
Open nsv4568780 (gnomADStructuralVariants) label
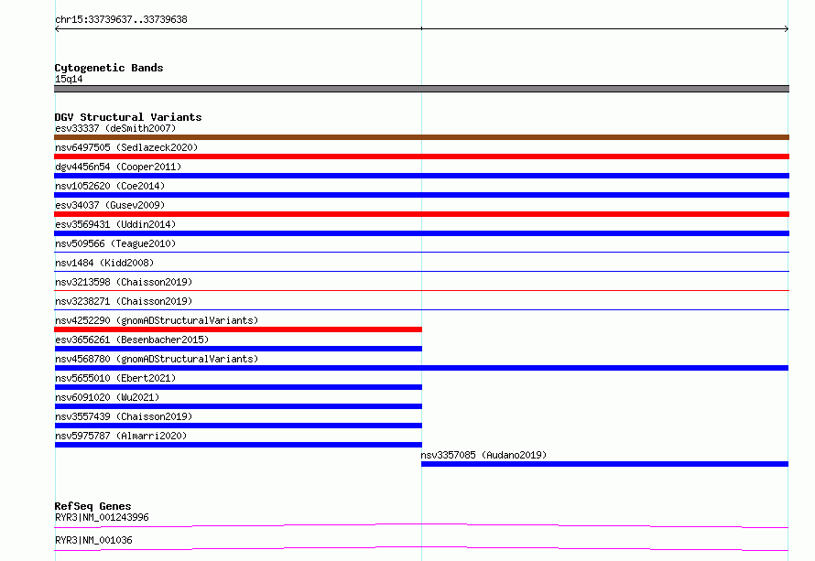point(157,359)
